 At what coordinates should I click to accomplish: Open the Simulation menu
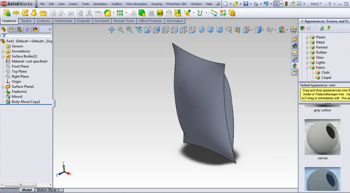click(x=100, y=4)
